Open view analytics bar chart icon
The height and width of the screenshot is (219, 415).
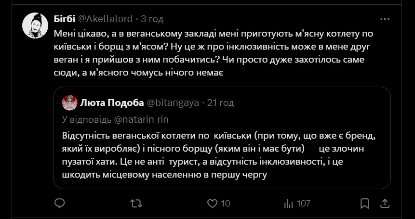click(289, 203)
